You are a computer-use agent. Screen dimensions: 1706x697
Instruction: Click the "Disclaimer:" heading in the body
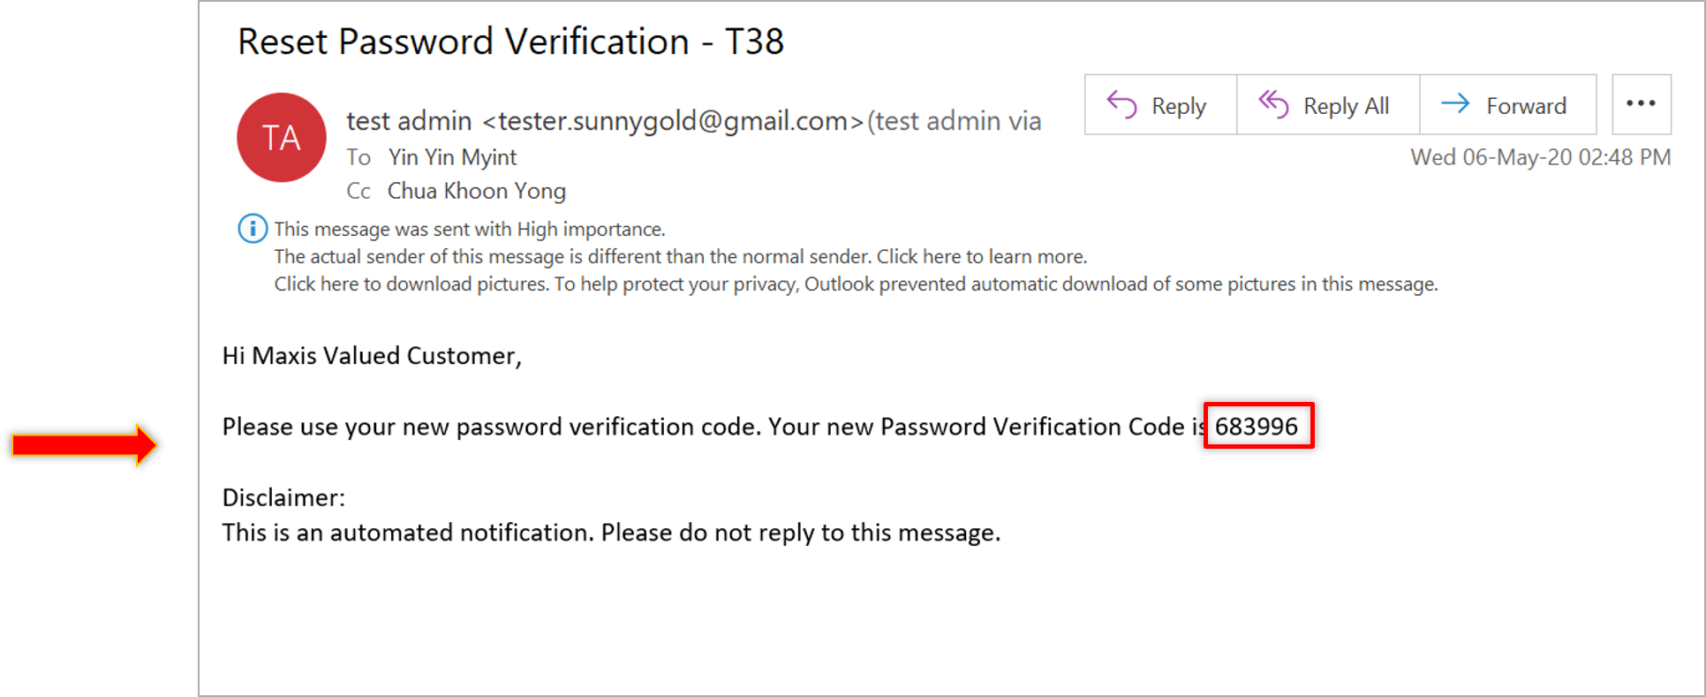tap(283, 497)
